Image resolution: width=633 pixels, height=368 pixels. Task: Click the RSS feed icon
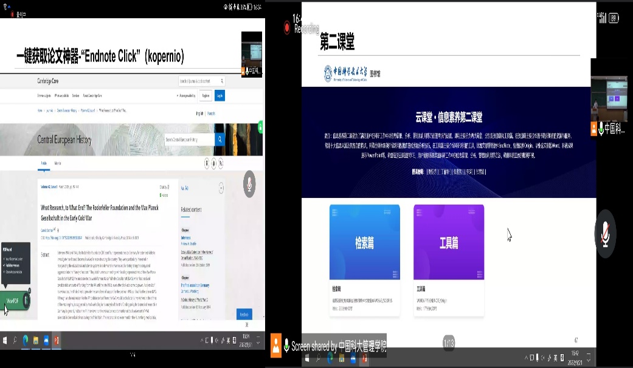coord(220,163)
